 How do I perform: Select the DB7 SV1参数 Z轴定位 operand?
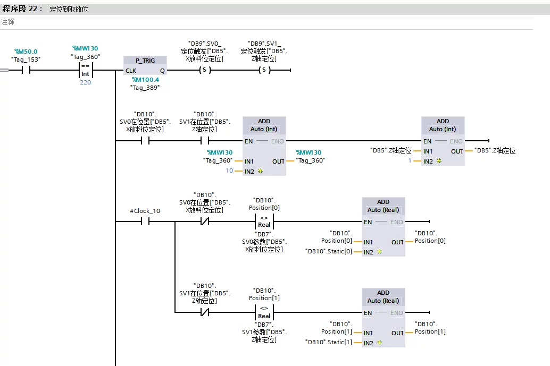(x=264, y=333)
